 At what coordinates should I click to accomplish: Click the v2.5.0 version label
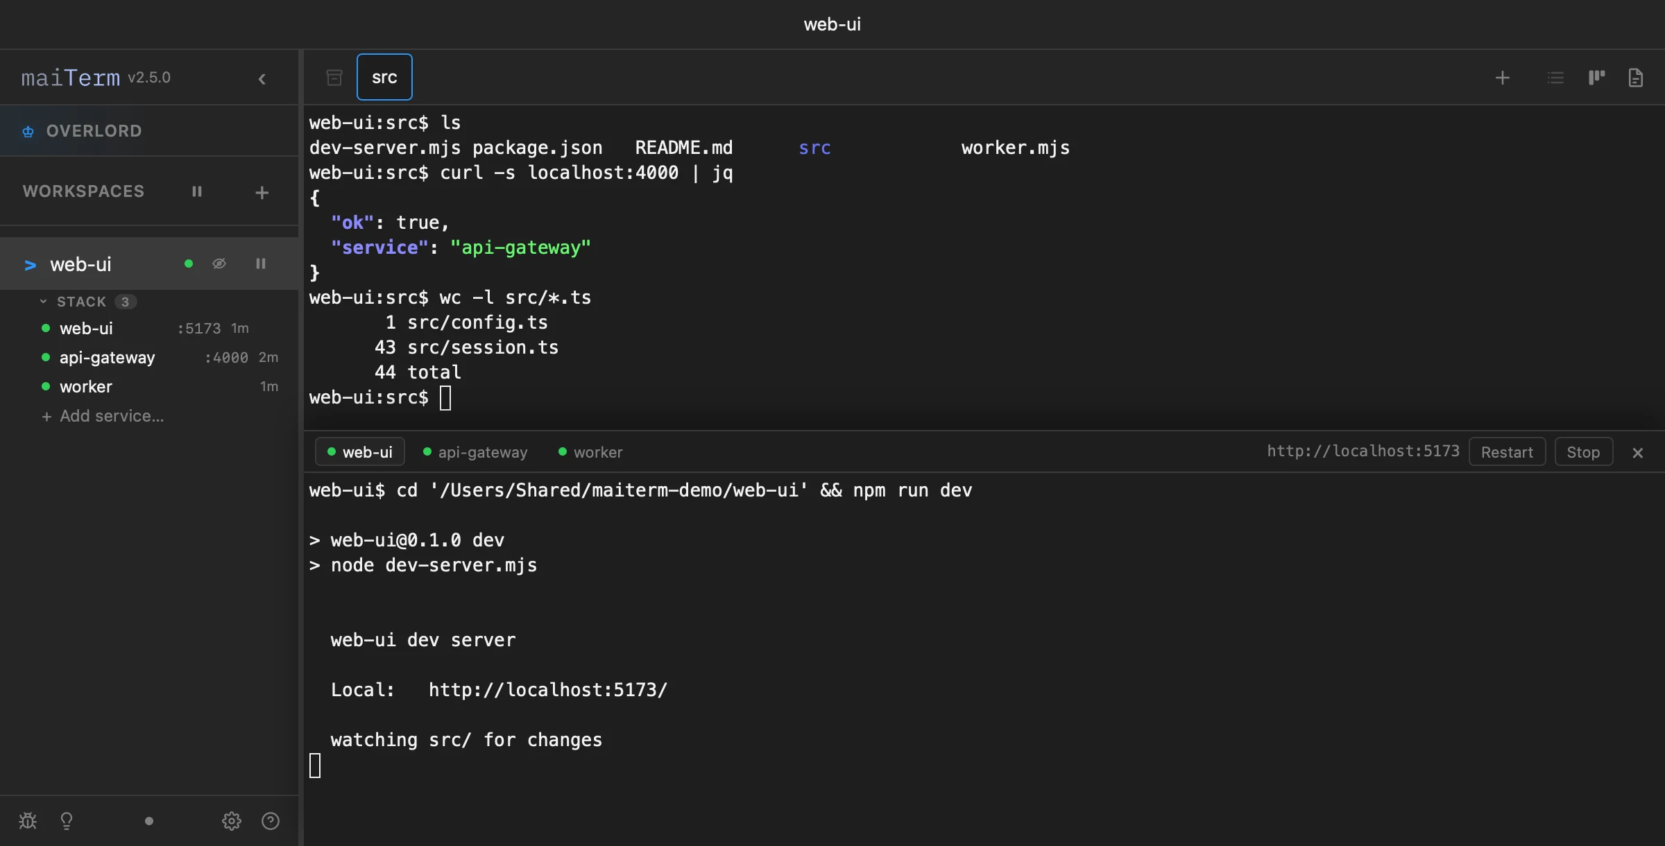click(149, 78)
